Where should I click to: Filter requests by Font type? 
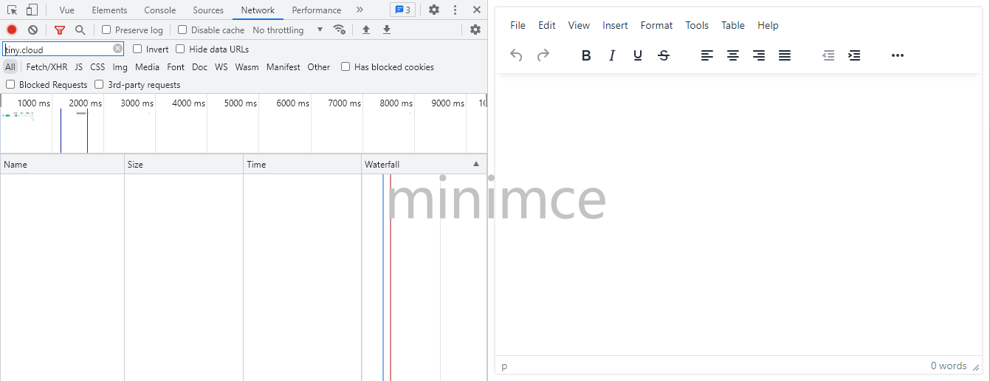176,66
